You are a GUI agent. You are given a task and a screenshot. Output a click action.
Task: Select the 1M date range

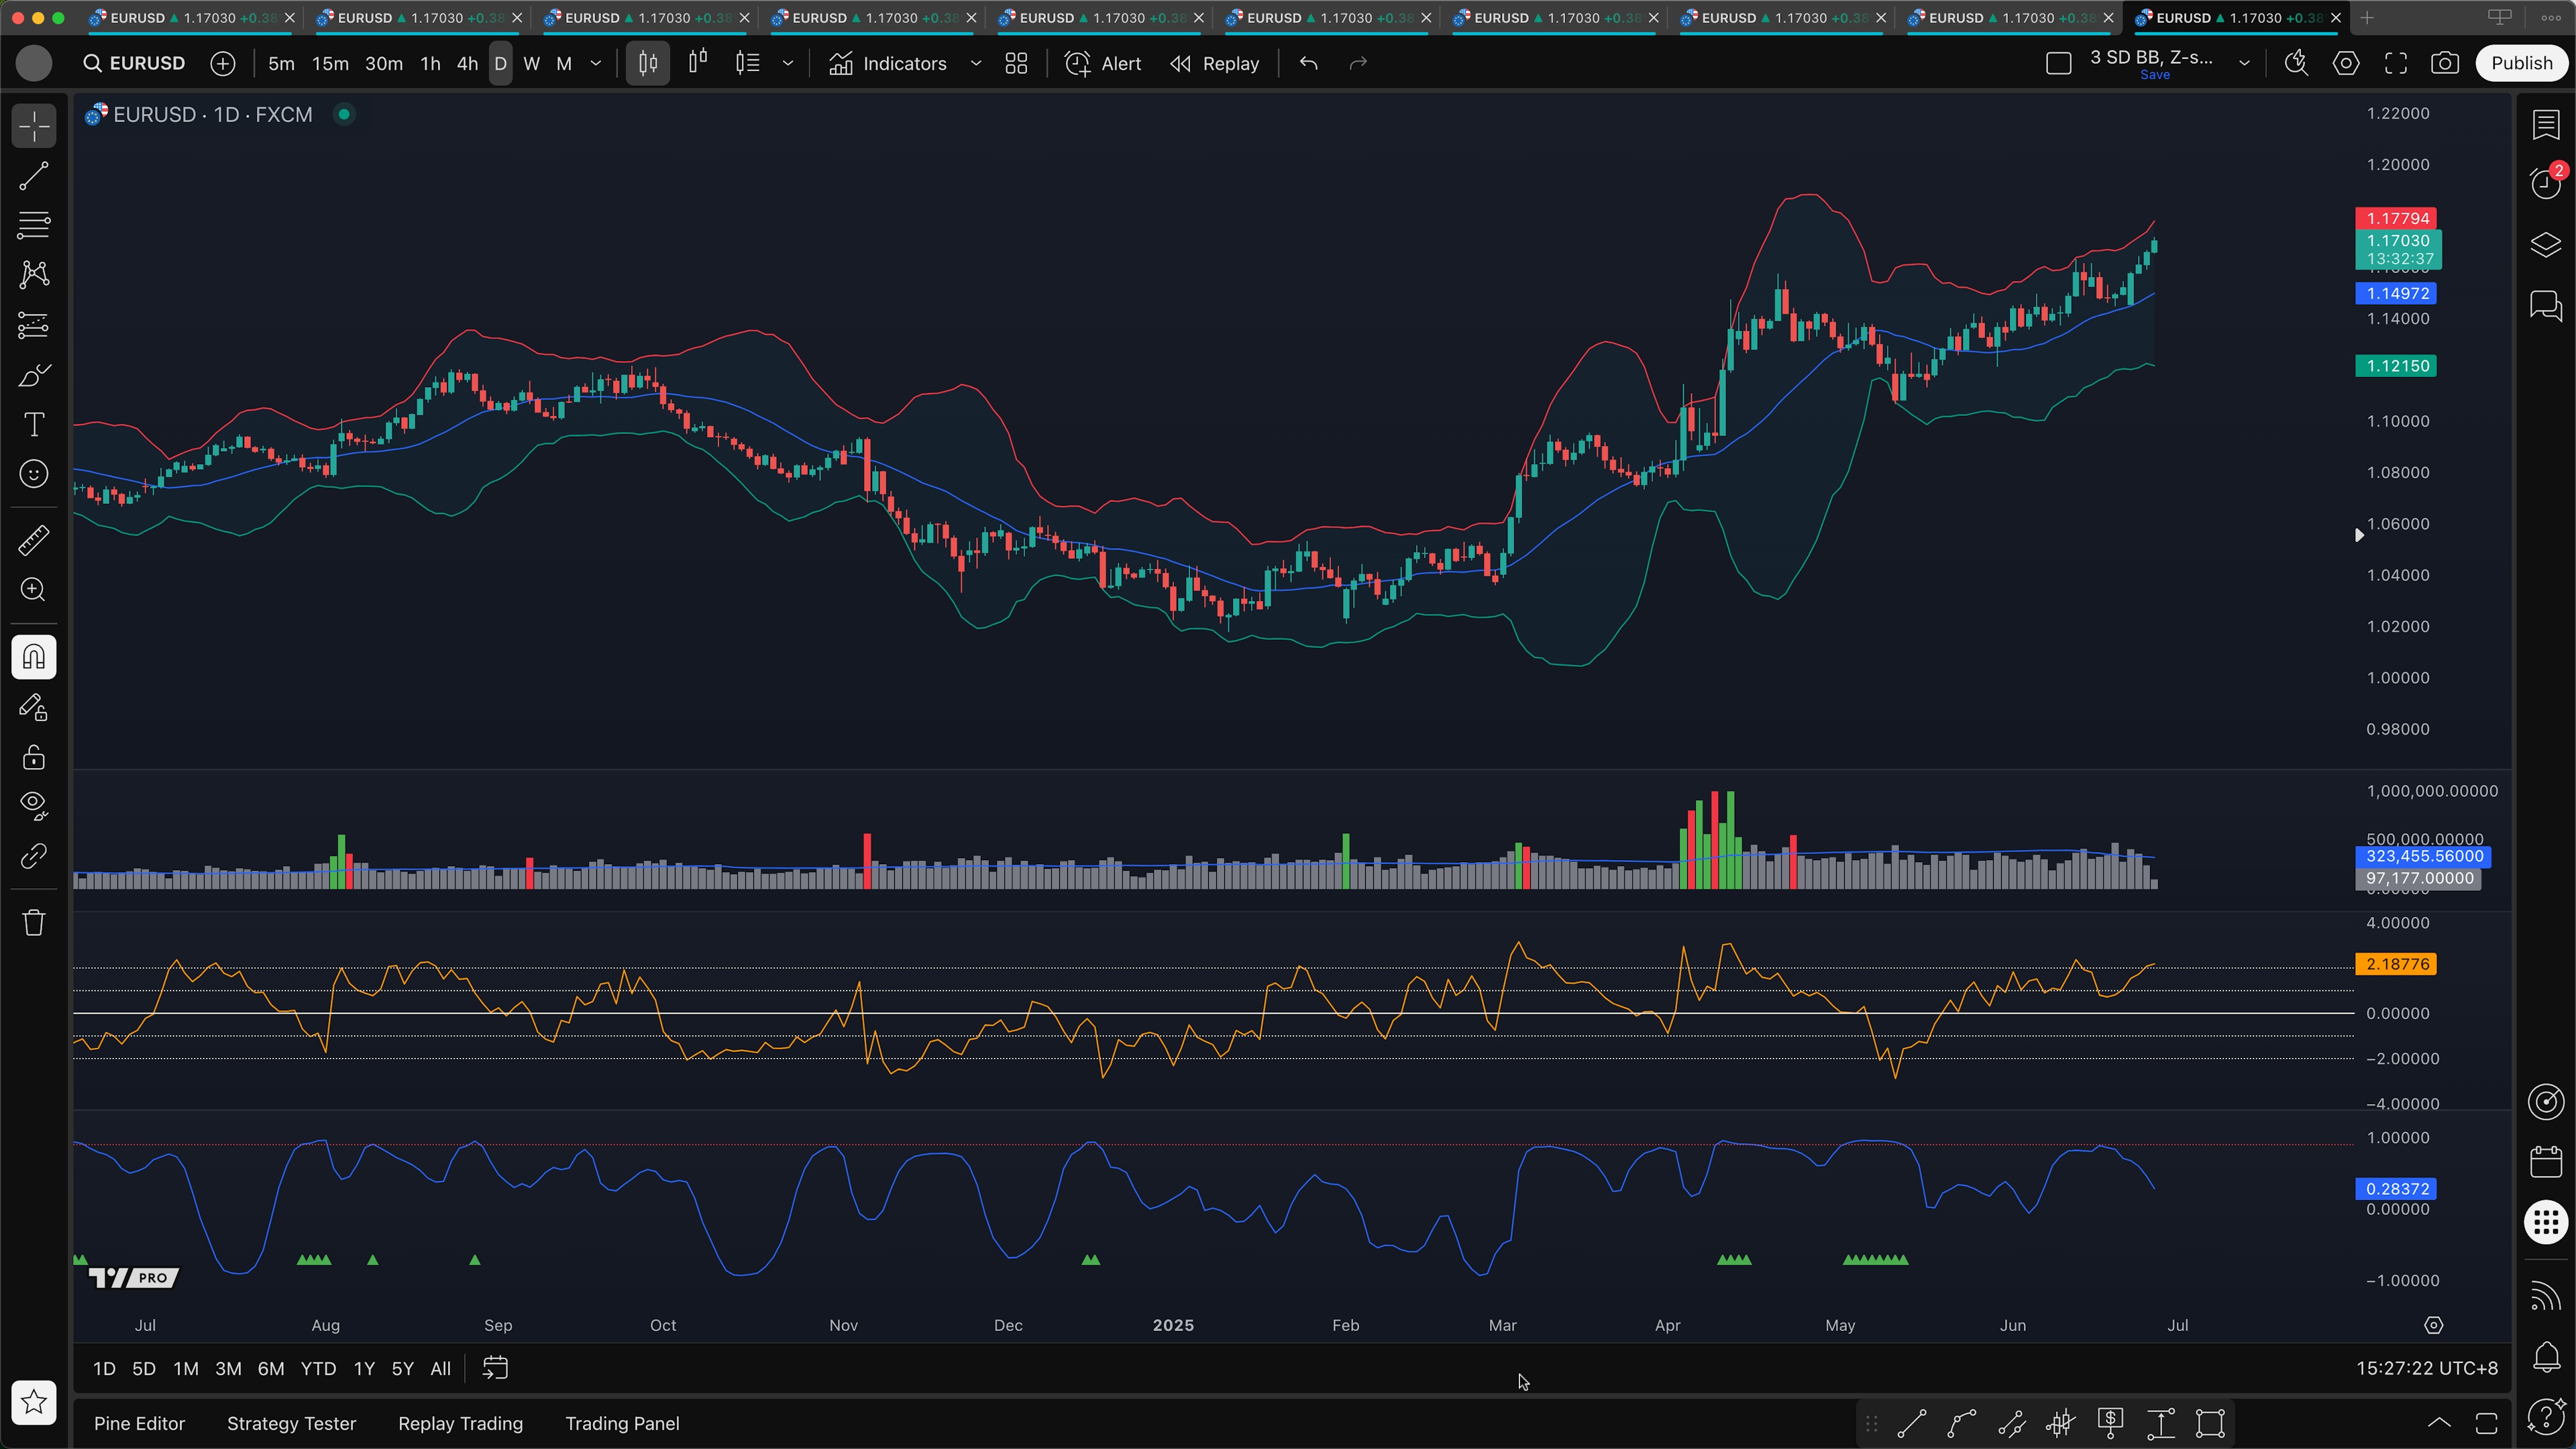186,1368
